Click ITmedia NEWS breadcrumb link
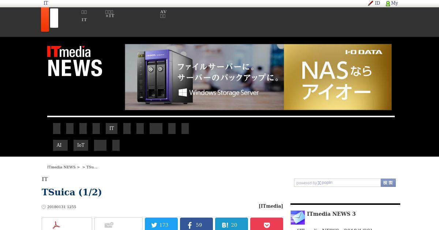The height and width of the screenshot is (230, 439). 61,167
